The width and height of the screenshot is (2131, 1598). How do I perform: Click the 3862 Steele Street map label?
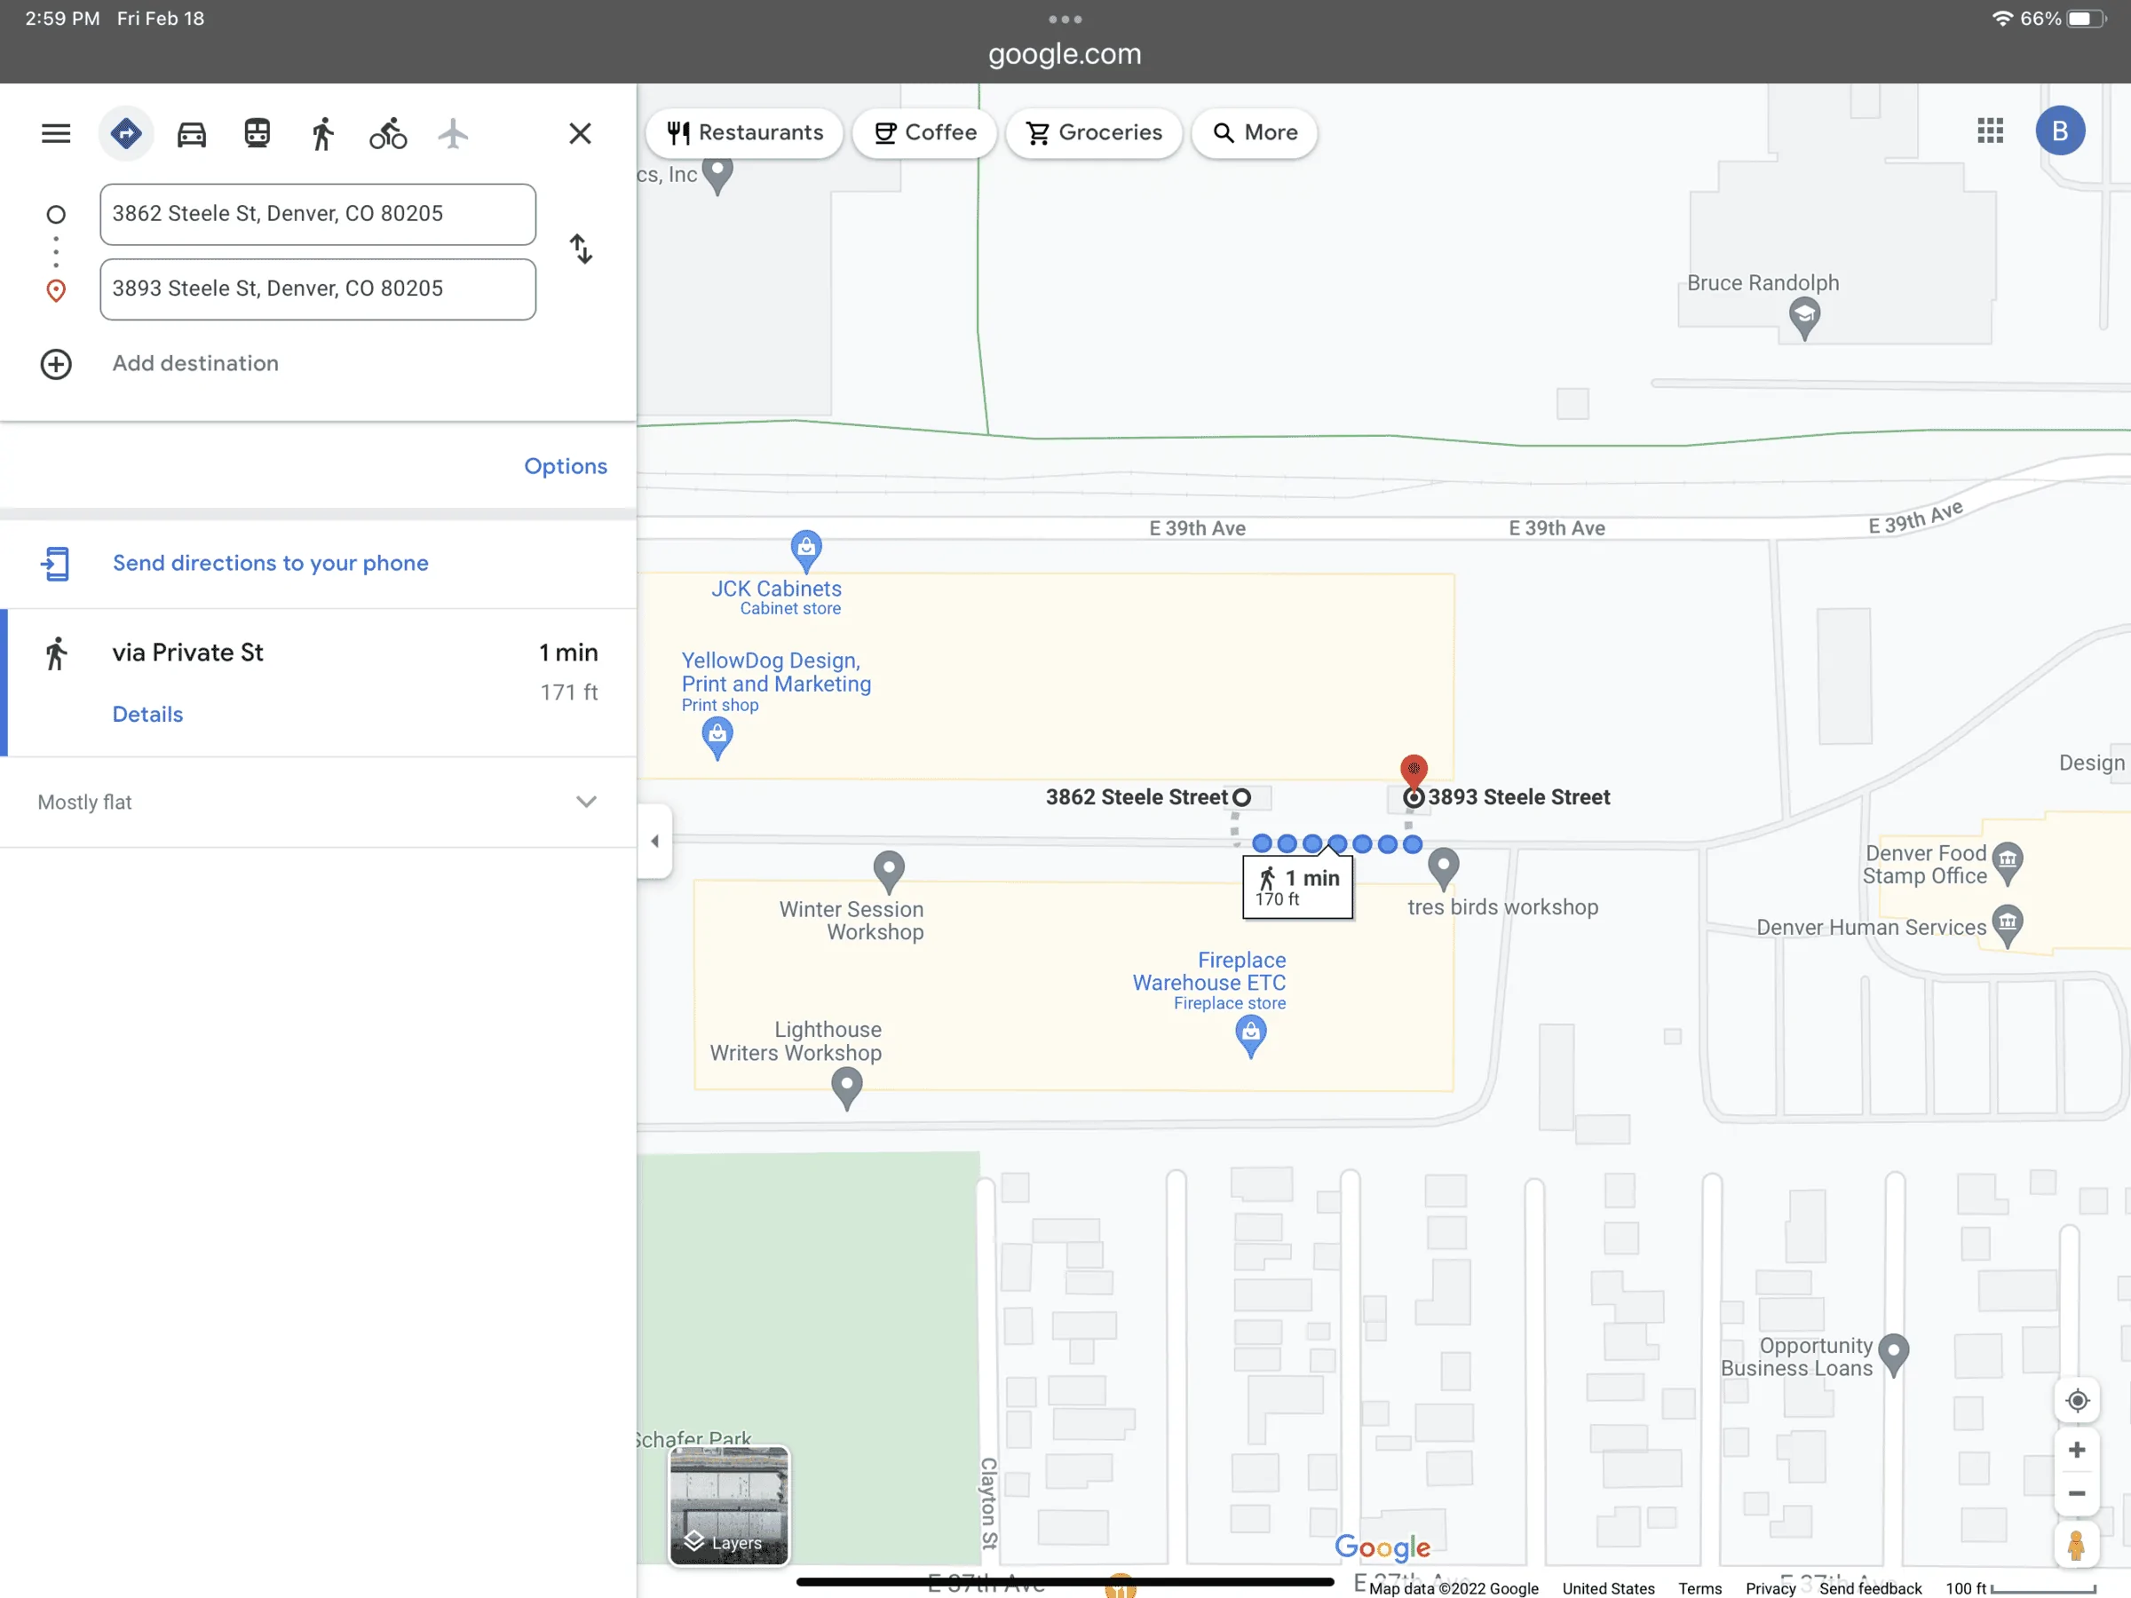[1137, 797]
